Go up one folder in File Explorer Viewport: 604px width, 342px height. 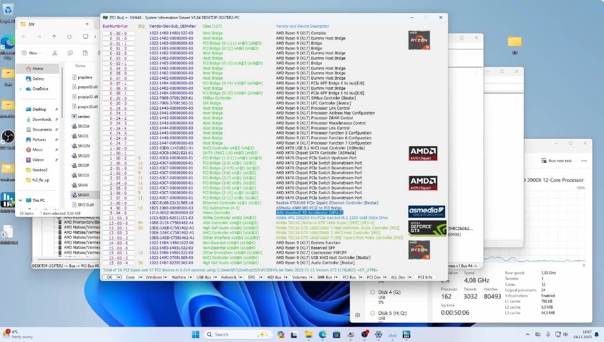54,37
